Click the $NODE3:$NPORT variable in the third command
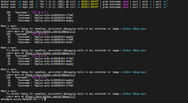Image resolution: width=188 pixels, height=103 pixels. tap(90, 7)
